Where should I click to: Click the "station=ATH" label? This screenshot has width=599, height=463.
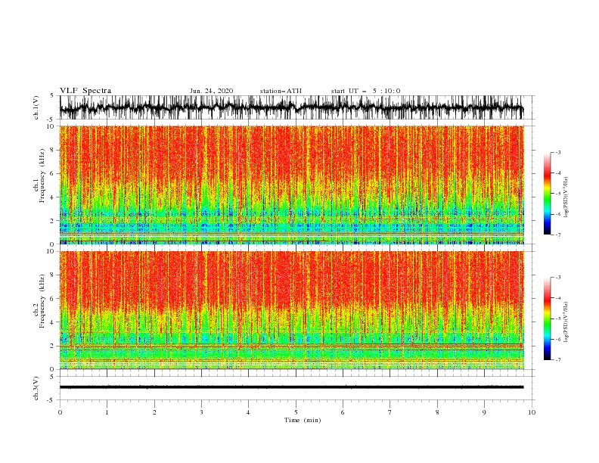point(281,91)
